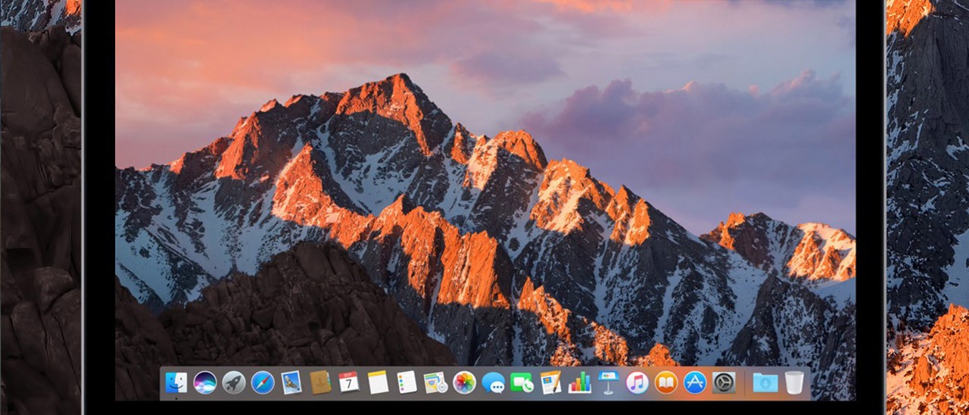
Task: Open iTunes music note icon
Action: 637,382
